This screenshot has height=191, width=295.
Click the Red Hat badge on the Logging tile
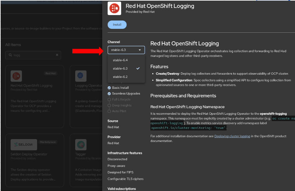click(x=50, y=73)
